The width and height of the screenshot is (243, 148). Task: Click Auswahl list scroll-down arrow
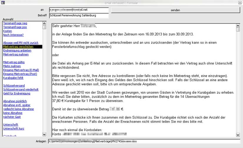(44, 135)
